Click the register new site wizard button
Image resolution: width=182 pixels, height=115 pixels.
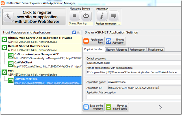click(x=34, y=17)
